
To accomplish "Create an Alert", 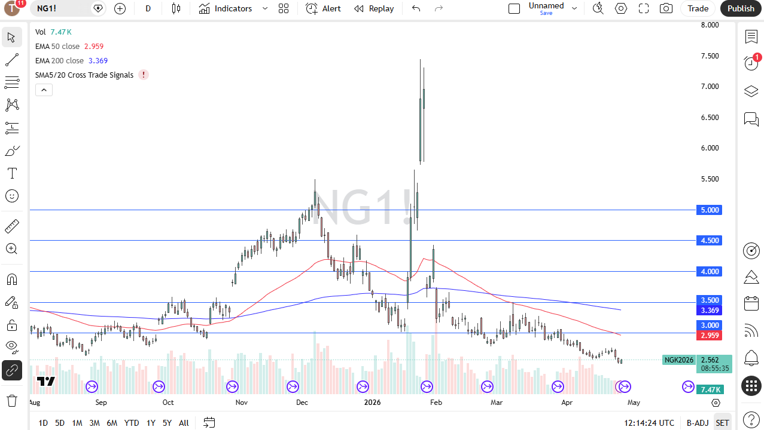I will [323, 8].
